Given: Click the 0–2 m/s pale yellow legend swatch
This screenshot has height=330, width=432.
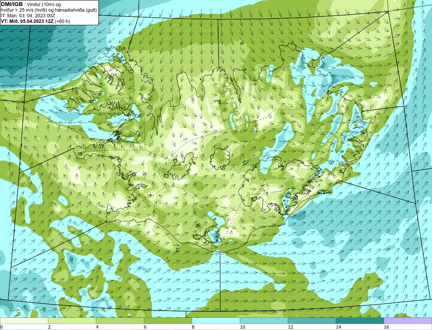Looking at the screenshot, I should (x=24, y=320).
